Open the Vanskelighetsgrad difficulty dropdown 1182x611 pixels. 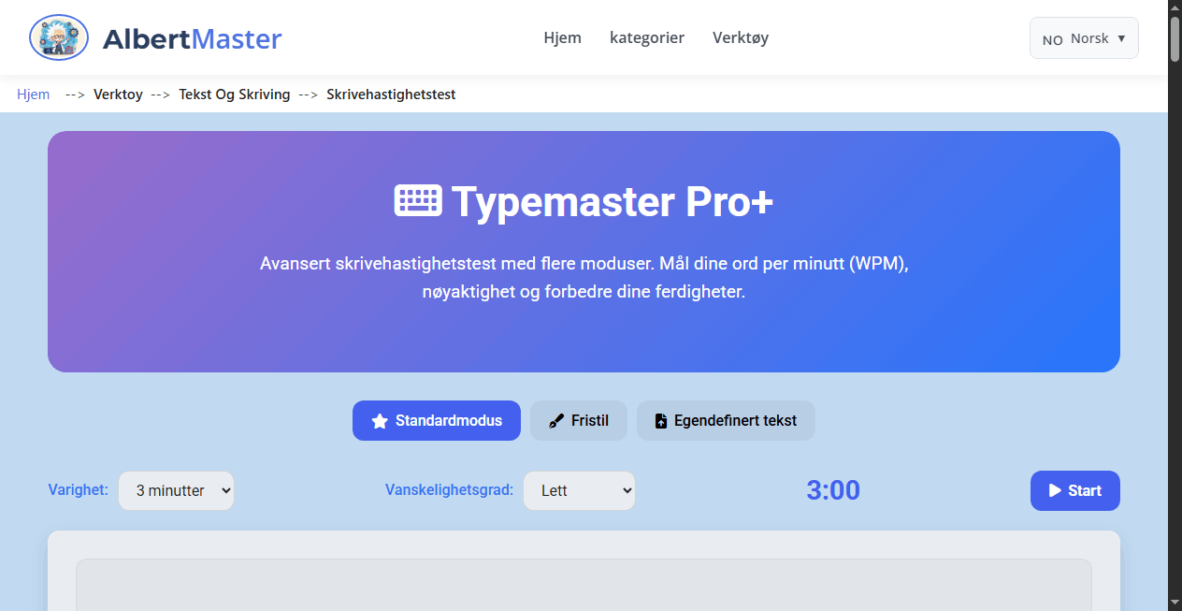579,490
